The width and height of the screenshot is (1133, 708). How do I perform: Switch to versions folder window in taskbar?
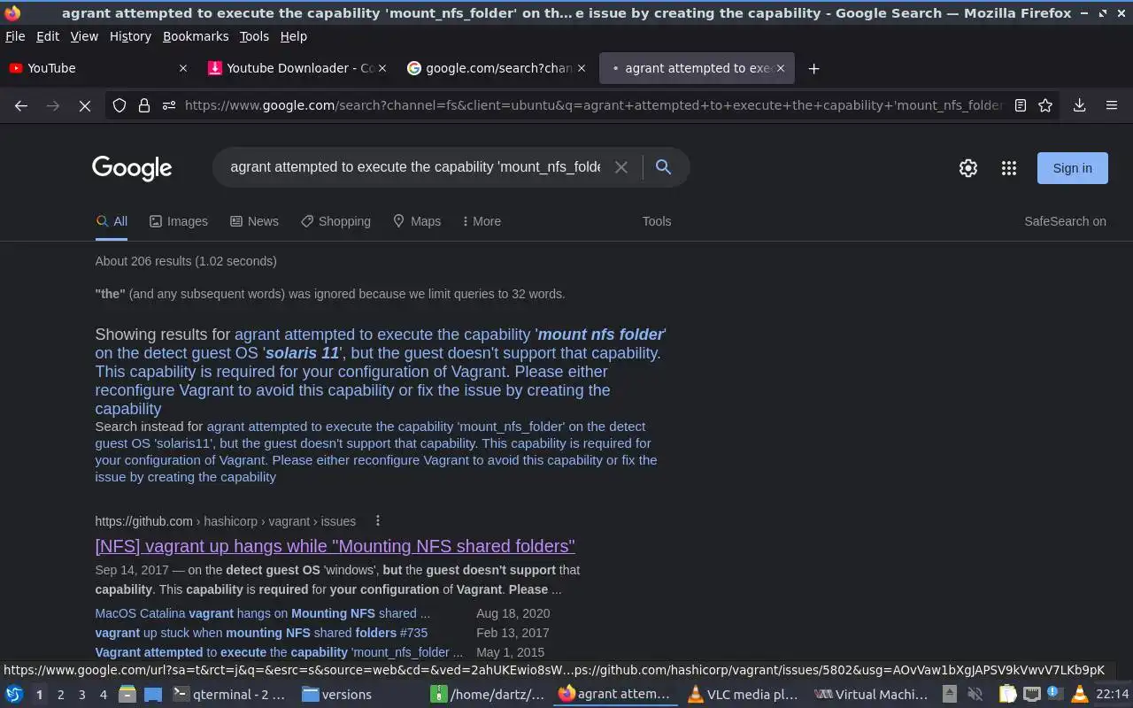pyautogui.click(x=360, y=695)
